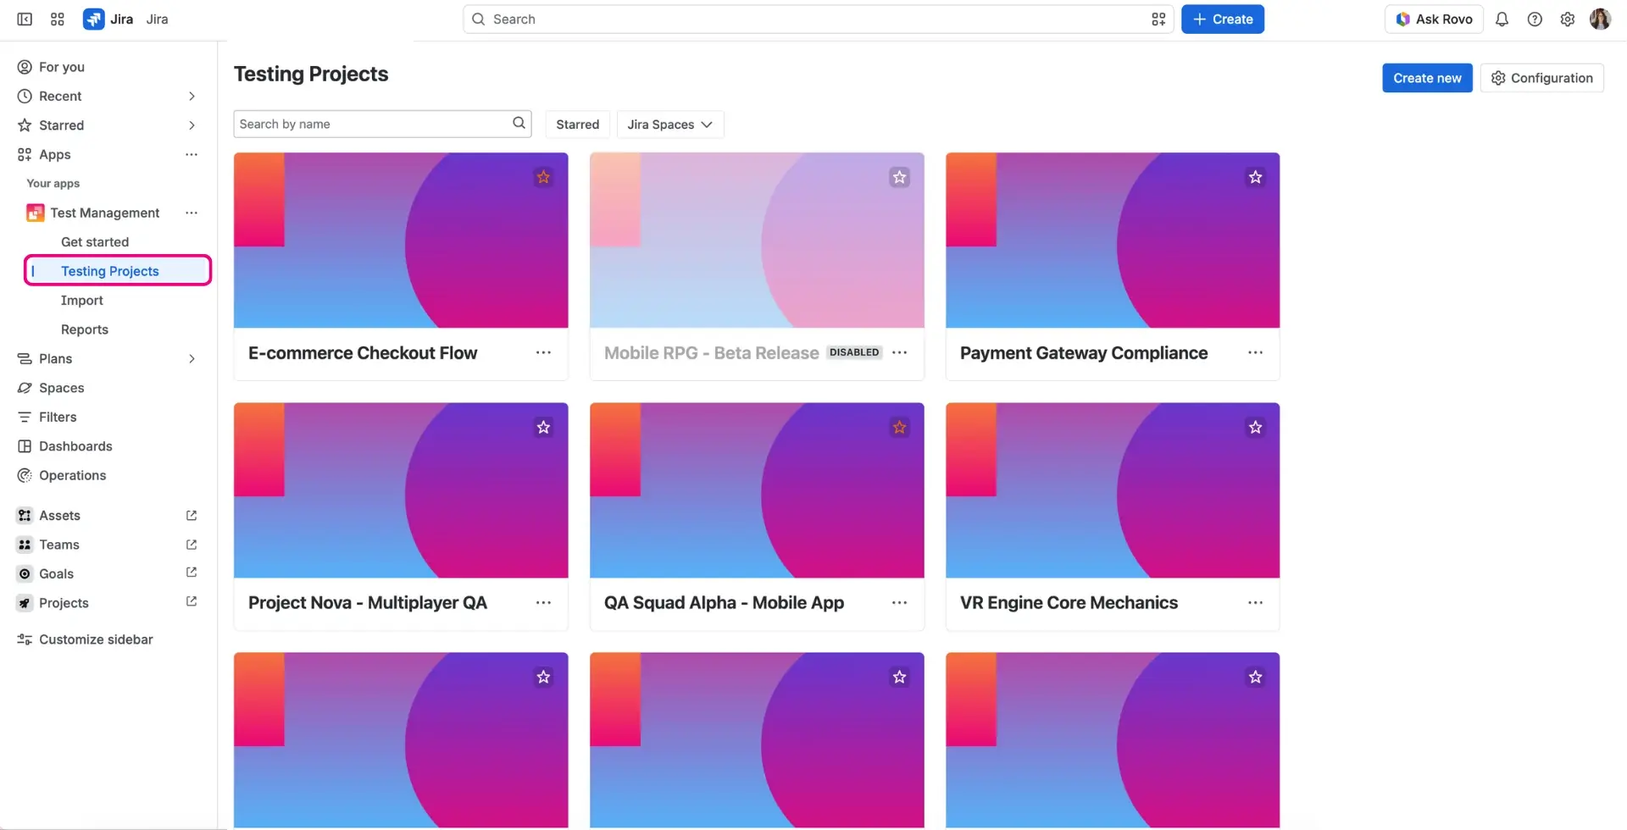Open more options for E-commerce Checkout Flow

point(543,352)
